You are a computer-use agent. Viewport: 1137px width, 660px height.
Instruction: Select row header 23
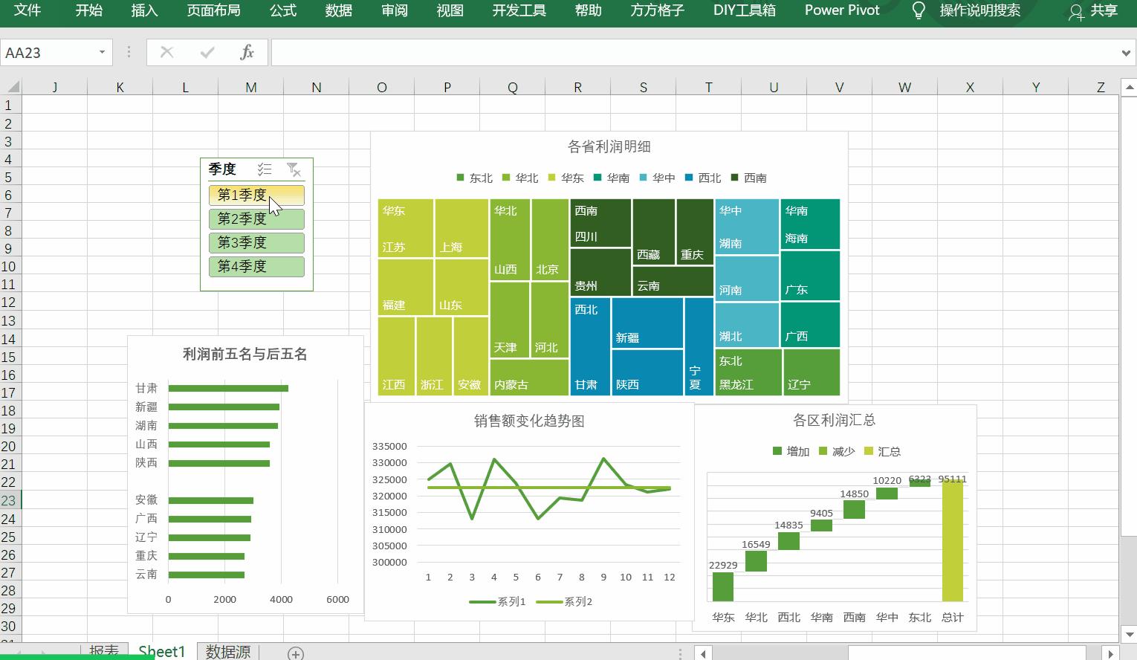click(9, 500)
